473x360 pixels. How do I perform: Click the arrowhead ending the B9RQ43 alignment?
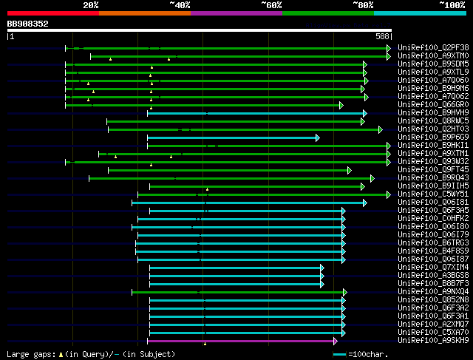click(x=372, y=179)
